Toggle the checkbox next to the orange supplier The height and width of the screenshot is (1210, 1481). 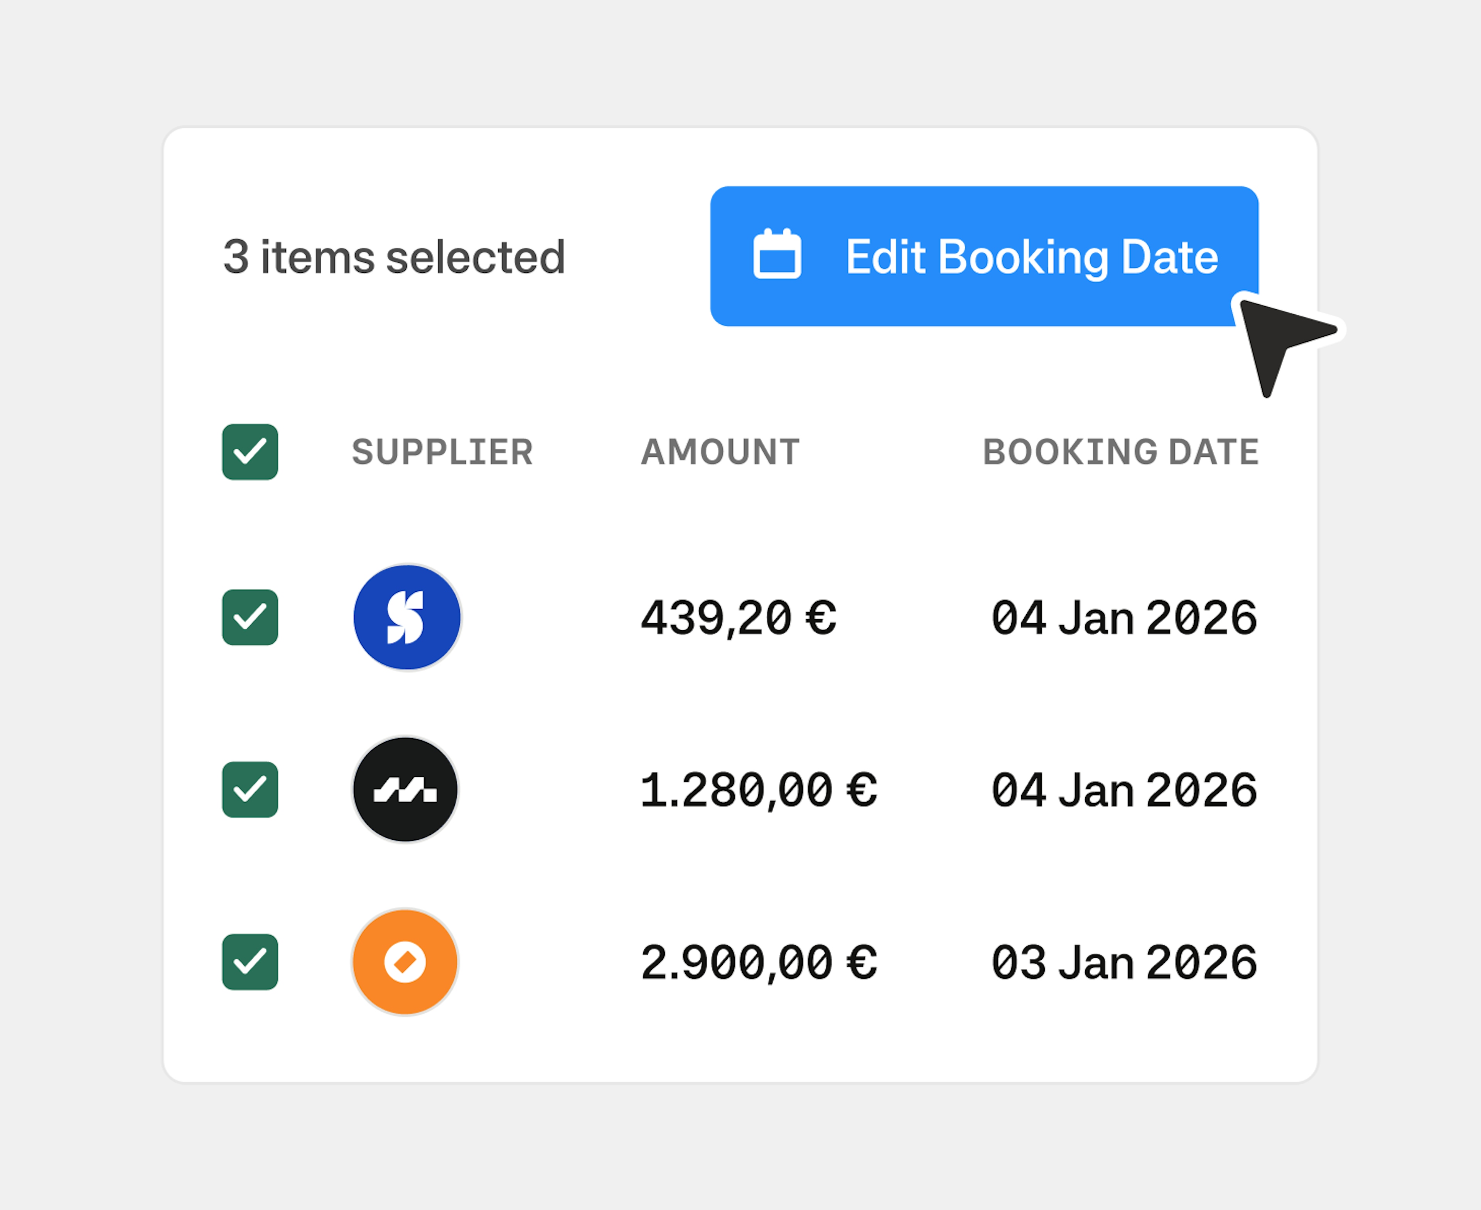250,962
